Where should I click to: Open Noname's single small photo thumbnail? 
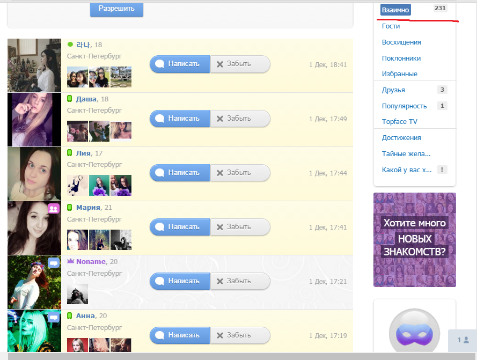coord(78,294)
